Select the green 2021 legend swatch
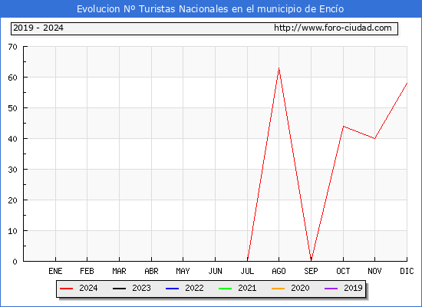422x307 pixels. (226, 289)
